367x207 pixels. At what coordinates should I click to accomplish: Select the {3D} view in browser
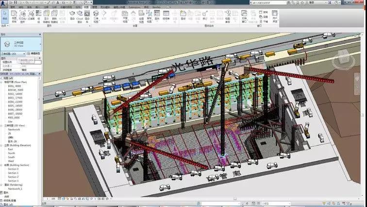point(11,138)
